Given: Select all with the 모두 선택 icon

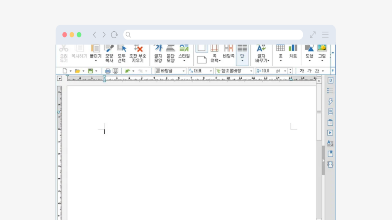Looking at the screenshot, I should (122, 50).
